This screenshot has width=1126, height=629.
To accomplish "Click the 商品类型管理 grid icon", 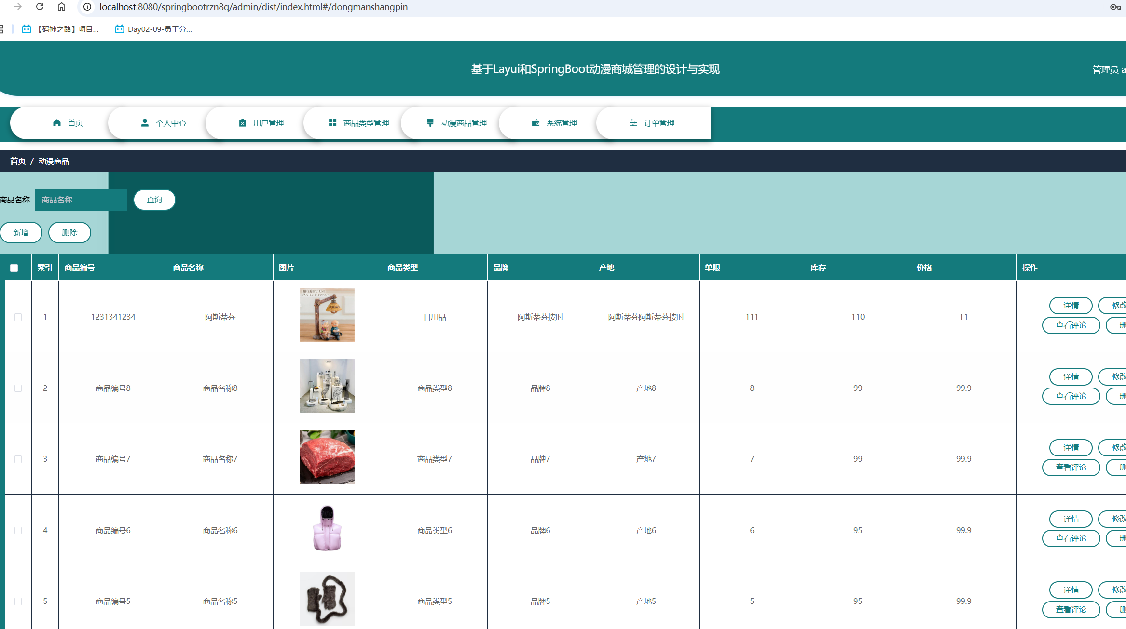I will pos(332,123).
